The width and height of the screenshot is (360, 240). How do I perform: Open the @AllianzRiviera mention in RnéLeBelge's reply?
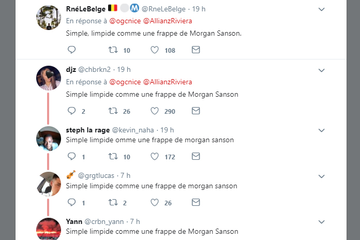(x=168, y=21)
